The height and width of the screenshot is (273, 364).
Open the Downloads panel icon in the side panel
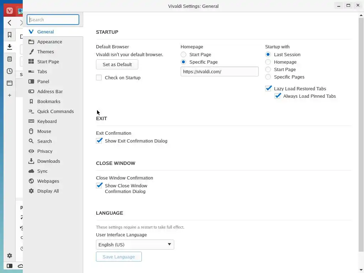(x=10, y=47)
